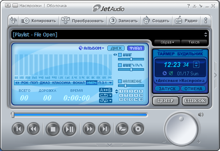Skip to the next track
This screenshot has height=151, width=220.
(x=104, y=129)
